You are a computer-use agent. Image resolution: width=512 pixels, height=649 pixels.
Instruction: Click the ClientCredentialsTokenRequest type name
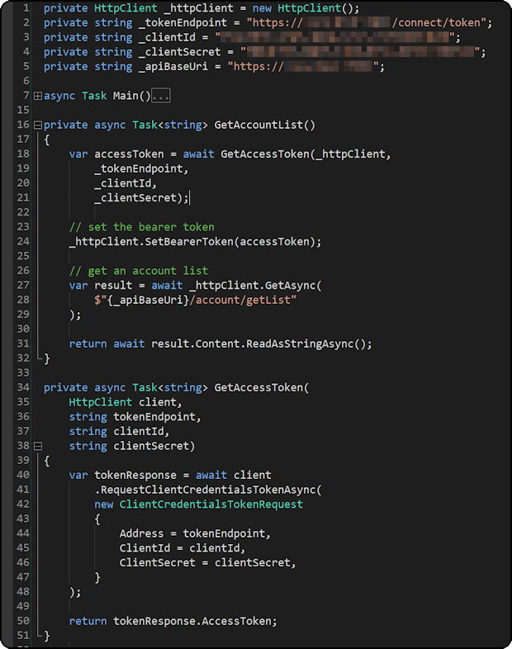click(211, 505)
